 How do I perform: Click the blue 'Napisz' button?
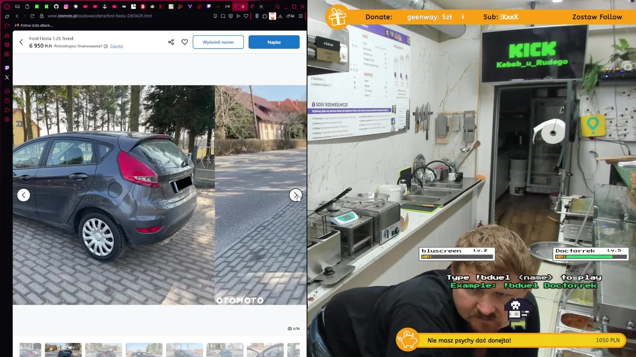(x=274, y=42)
